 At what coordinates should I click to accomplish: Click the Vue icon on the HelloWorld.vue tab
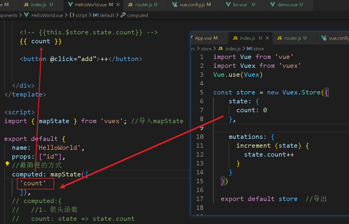point(70,5)
